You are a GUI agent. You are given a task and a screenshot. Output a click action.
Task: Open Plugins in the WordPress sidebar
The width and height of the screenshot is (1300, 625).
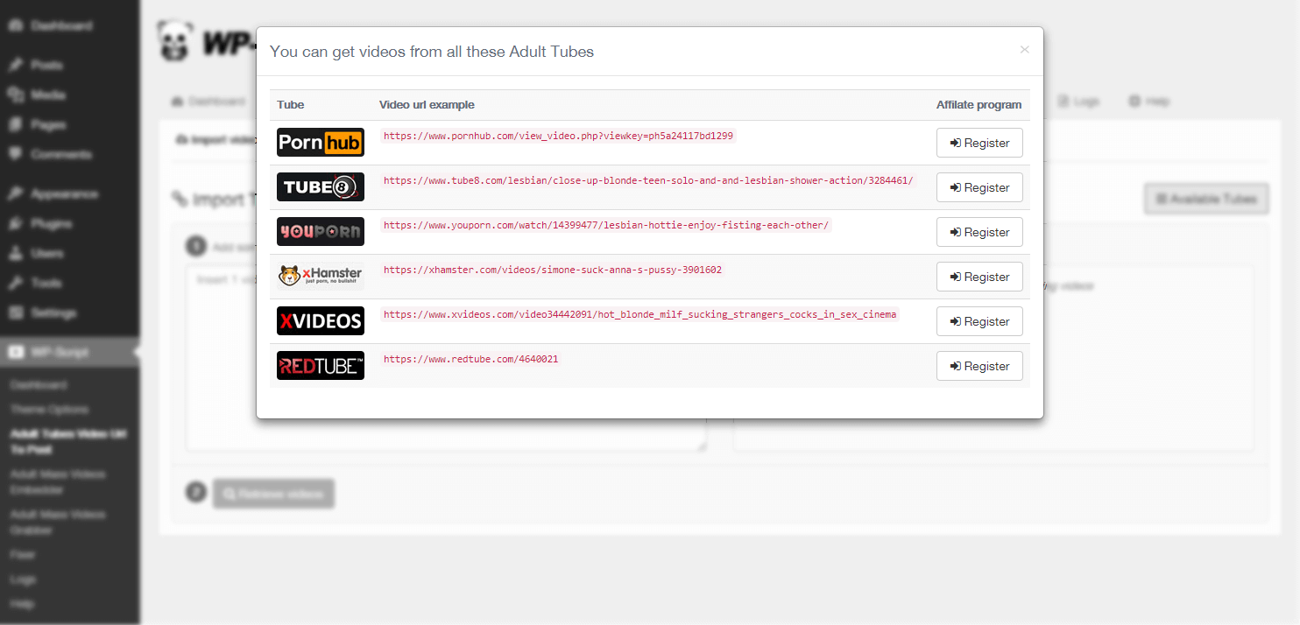coord(51,223)
